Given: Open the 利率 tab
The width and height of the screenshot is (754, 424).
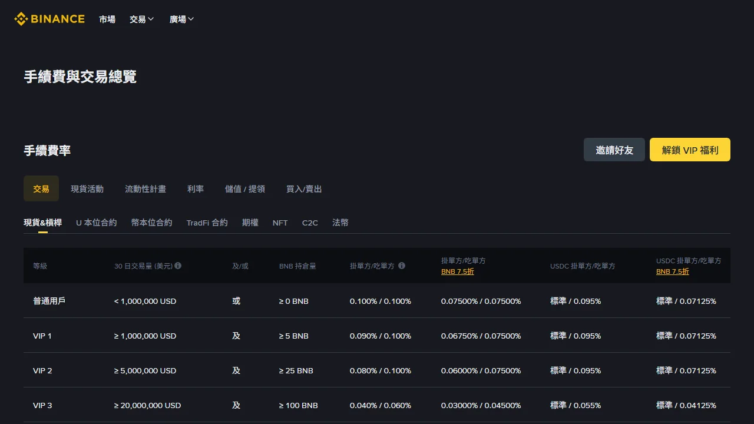Looking at the screenshot, I should click(196, 188).
